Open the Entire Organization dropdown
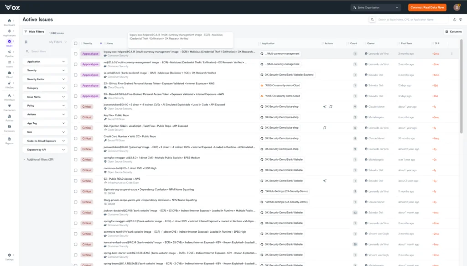Image resolution: width=467 pixels, height=266 pixels. (376, 7)
